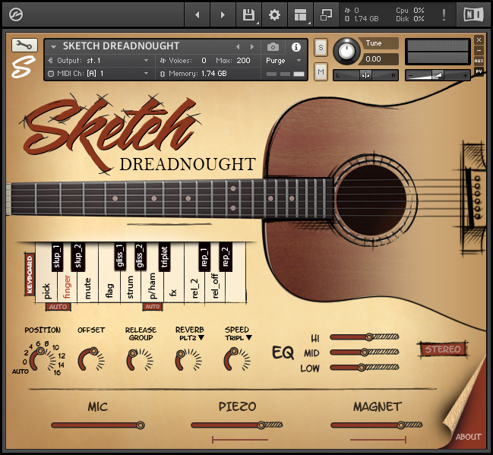The width and height of the screenshot is (493, 455).
Task: Select the finger articulation key
Action: 68,289
